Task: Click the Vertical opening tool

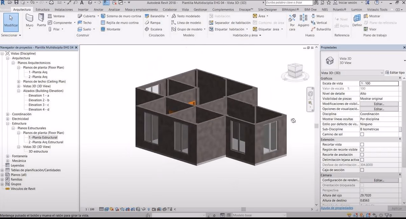Action: point(319,23)
